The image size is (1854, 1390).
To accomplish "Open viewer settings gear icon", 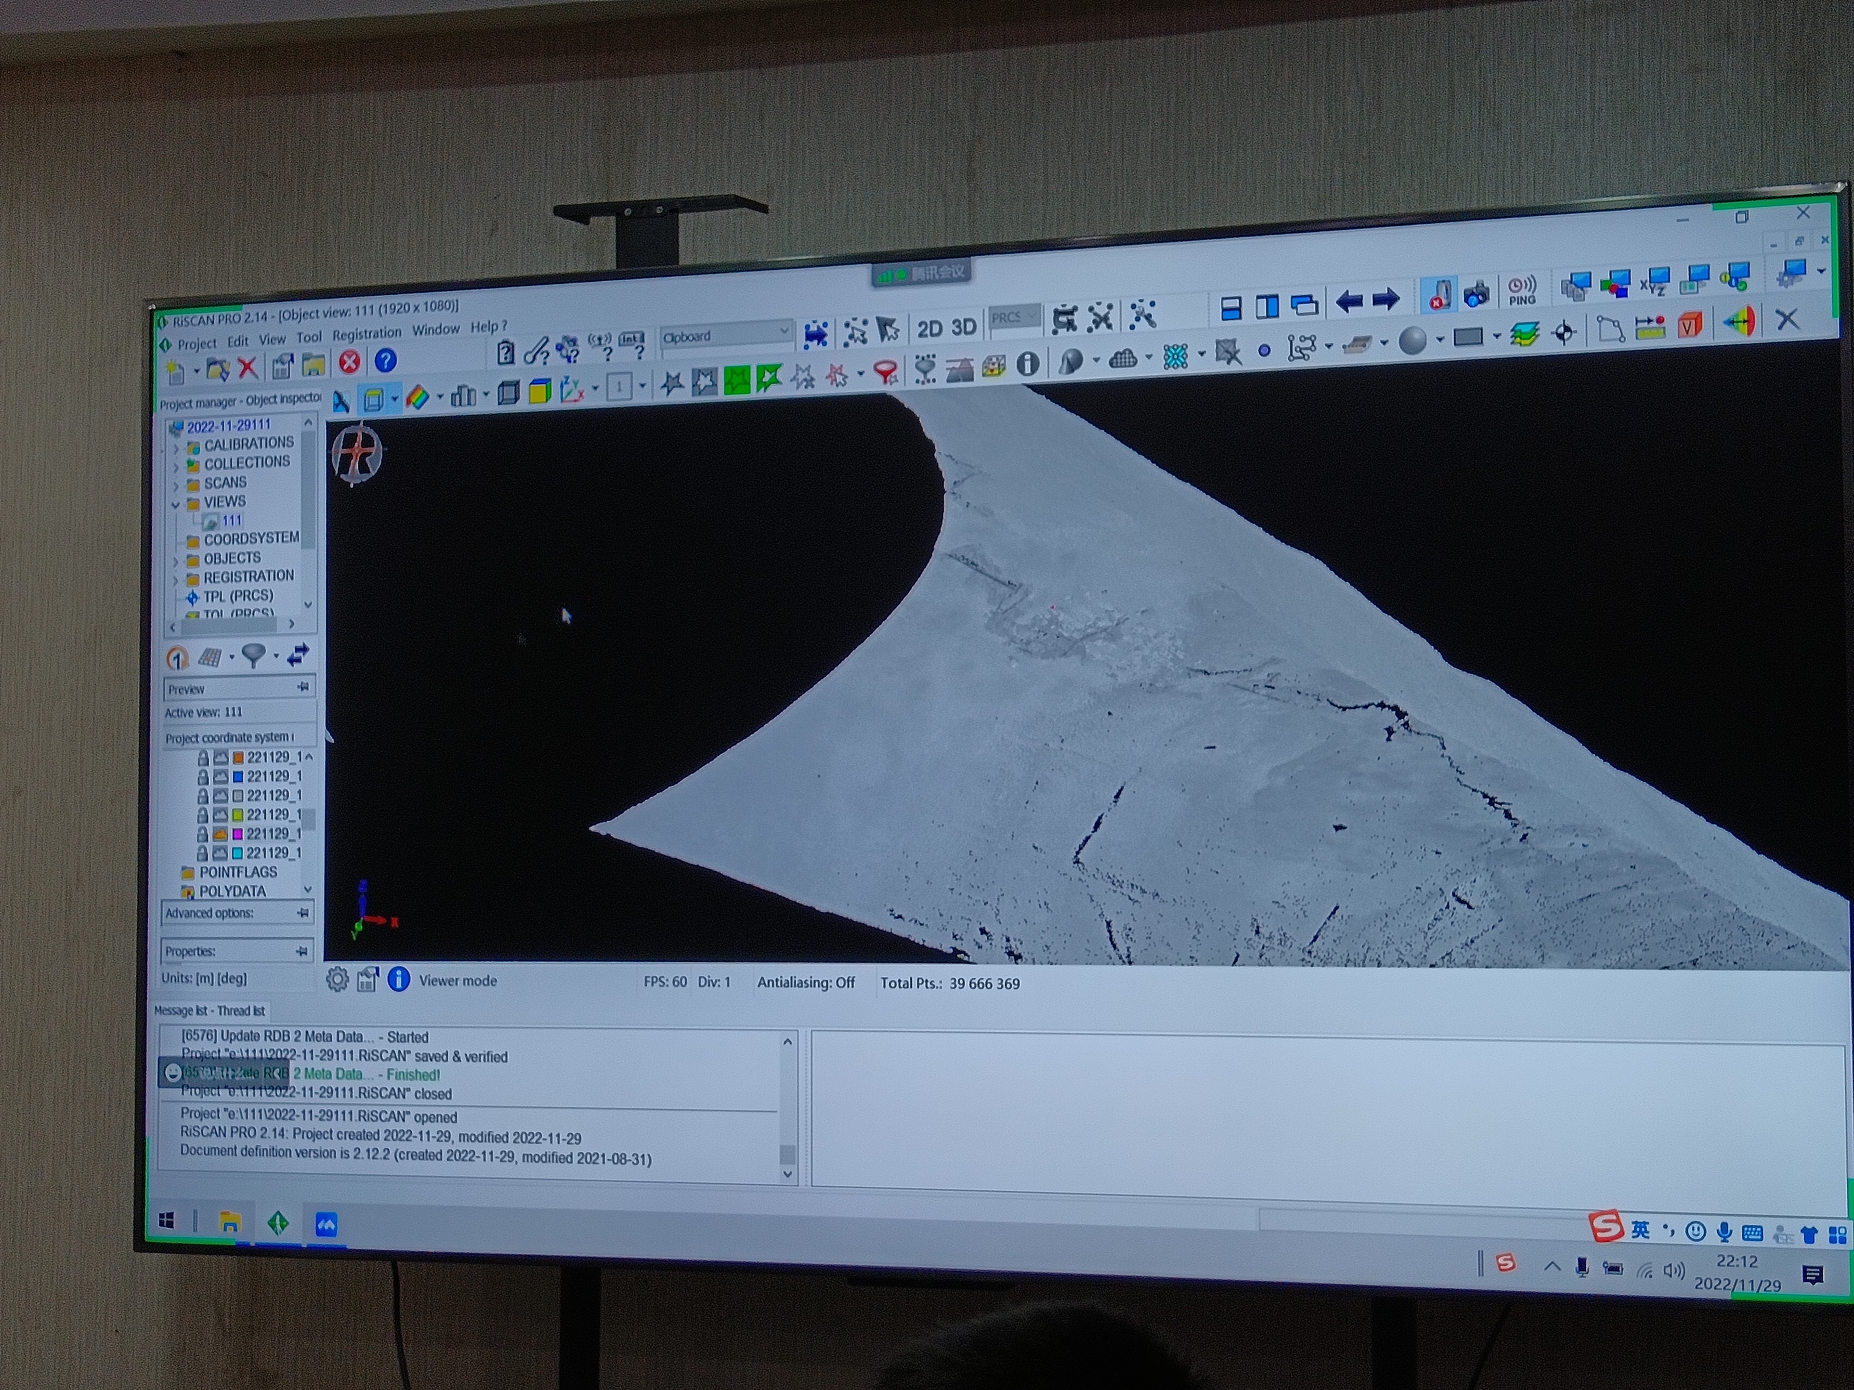I will 337,979.
